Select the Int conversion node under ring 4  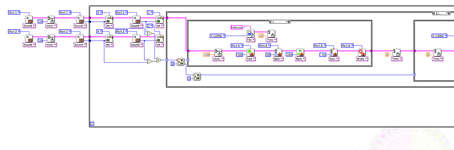(x=109, y=38)
